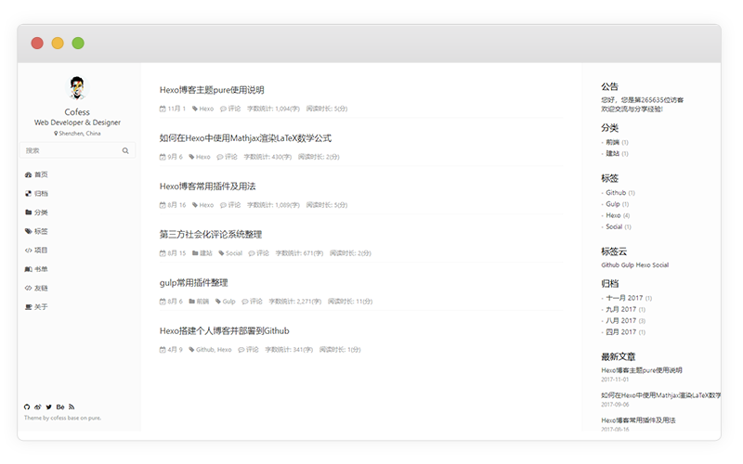
Task: Go to 首页 in the sidebar menu
Action: coord(41,174)
